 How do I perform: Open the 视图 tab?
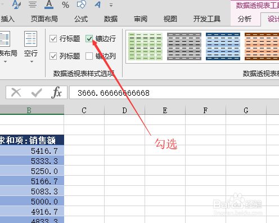170,19
